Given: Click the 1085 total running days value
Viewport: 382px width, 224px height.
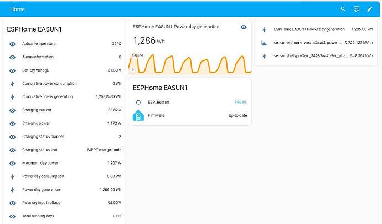Looking at the screenshot, I should pyautogui.click(x=117, y=216).
